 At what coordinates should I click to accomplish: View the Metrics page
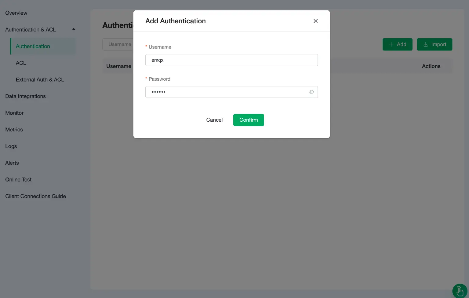(14, 129)
